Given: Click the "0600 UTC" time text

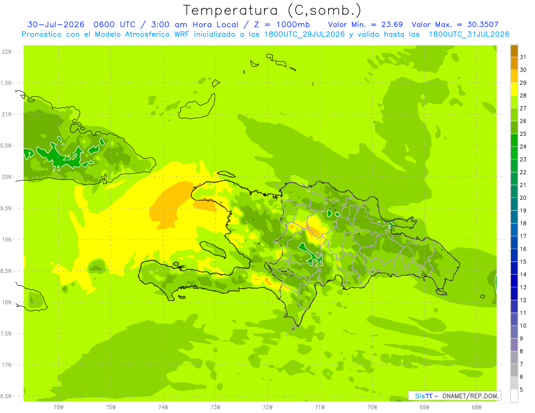Looking at the screenshot, I should click(114, 25).
